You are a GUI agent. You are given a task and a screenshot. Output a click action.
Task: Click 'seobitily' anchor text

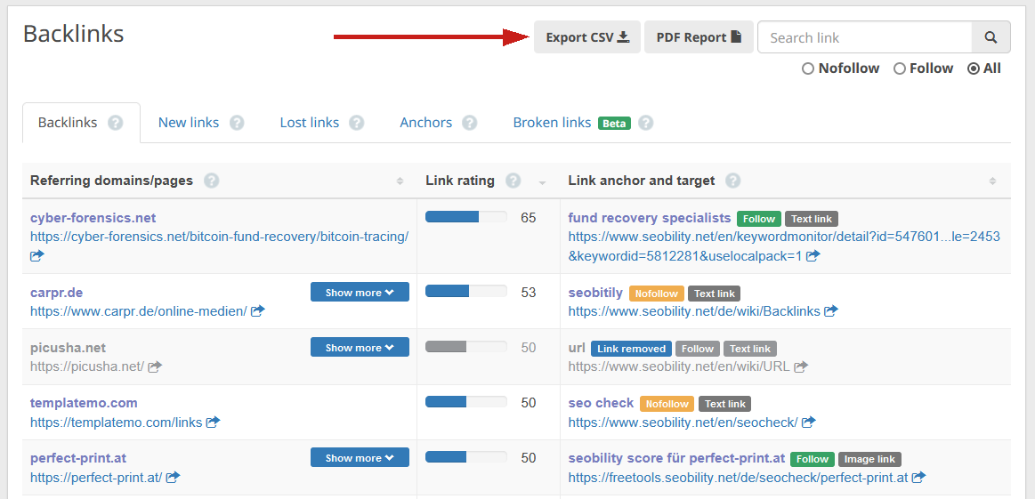(x=595, y=293)
